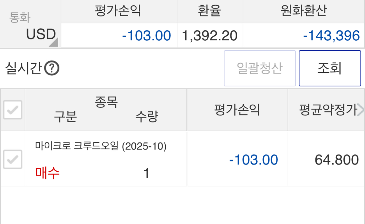The image size is (365, 224).
Task: Click the 조회 button
Action: (x=329, y=69)
